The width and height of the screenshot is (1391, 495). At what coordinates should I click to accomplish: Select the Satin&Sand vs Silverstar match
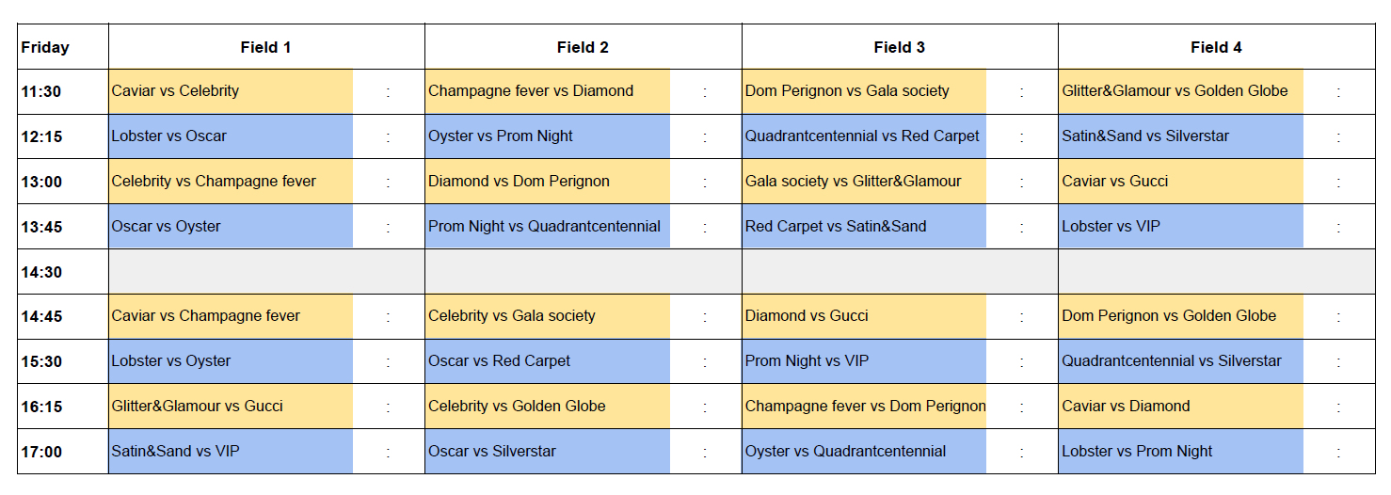[1180, 136]
